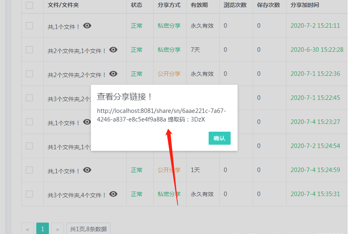Open eye icon in 7天 share row
Screen dimensions: 348x234
113,50
